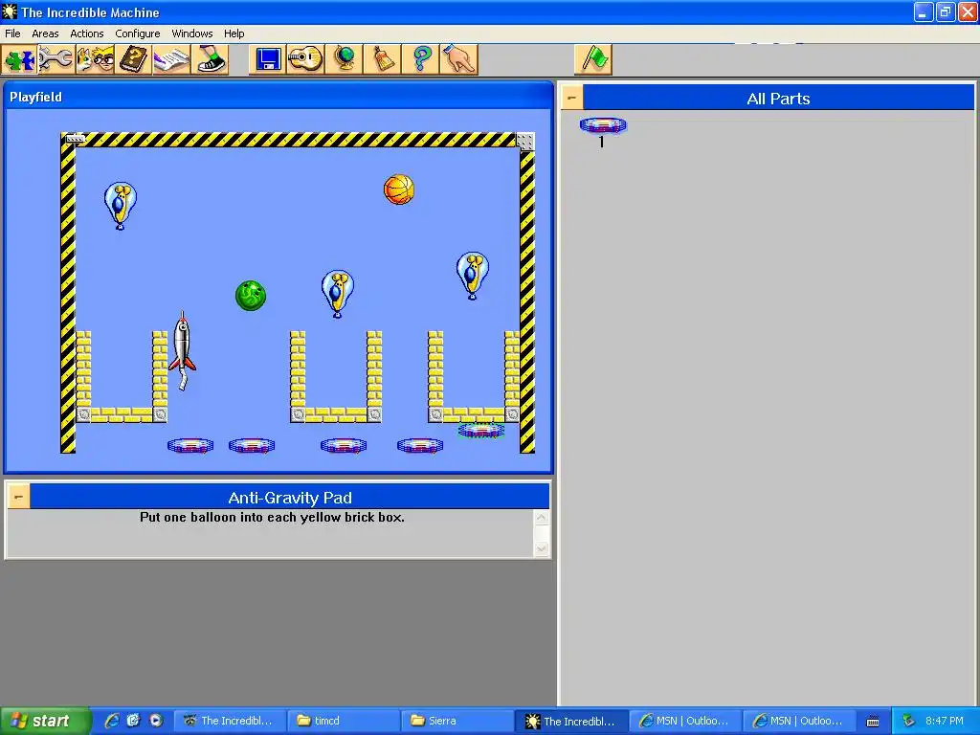
Task: Click the blue question mark help icon
Action: pyautogui.click(x=421, y=60)
